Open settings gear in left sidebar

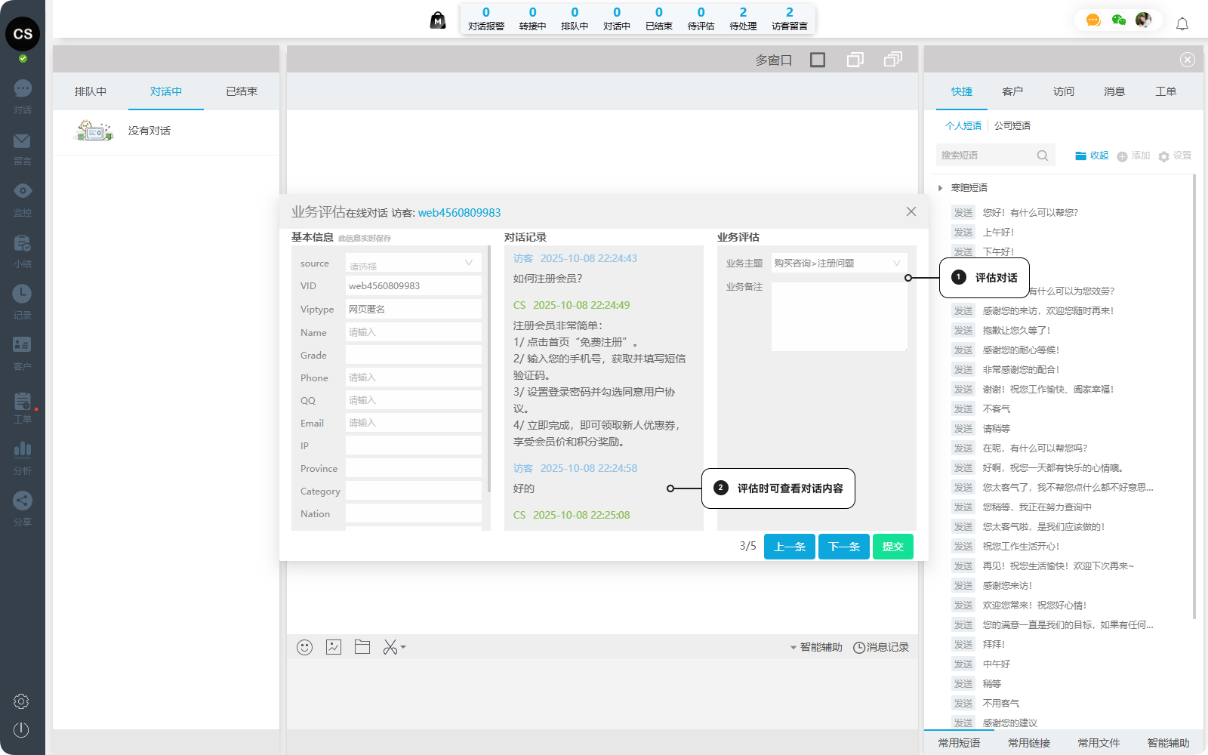[21, 701]
